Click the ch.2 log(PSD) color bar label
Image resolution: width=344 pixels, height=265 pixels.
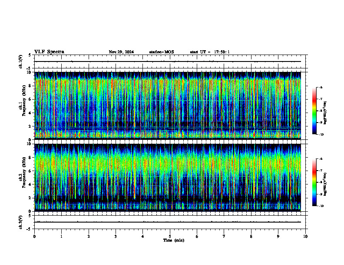click(x=325, y=184)
